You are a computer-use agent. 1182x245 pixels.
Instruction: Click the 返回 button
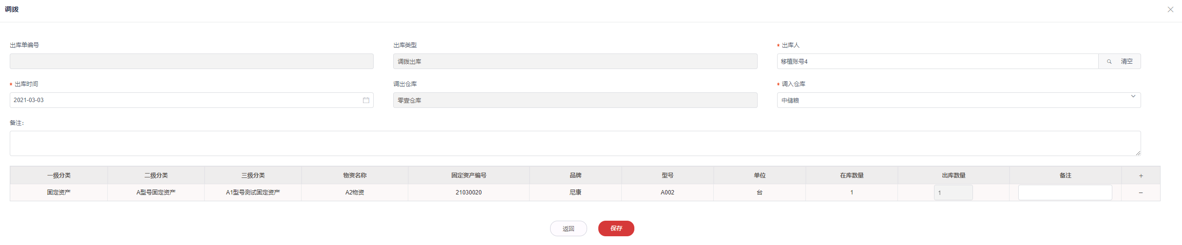[x=568, y=228]
